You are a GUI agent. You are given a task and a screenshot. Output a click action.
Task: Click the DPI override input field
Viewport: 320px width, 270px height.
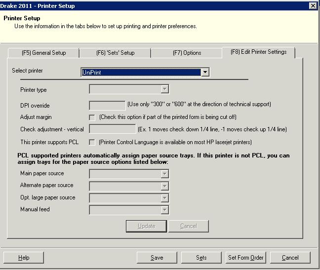pyautogui.click(x=107, y=105)
